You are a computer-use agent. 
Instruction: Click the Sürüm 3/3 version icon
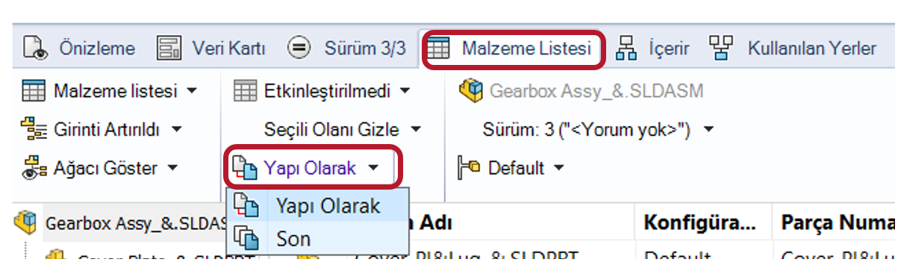(299, 49)
